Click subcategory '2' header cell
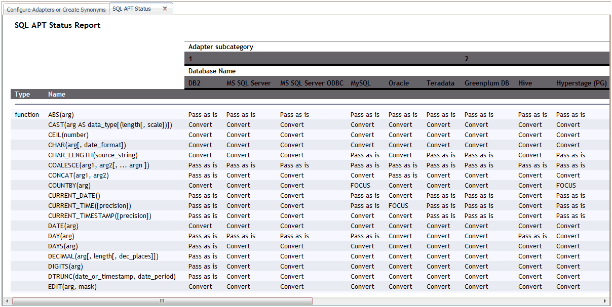Viewport: 612px width, 307px height. pyautogui.click(x=467, y=59)
